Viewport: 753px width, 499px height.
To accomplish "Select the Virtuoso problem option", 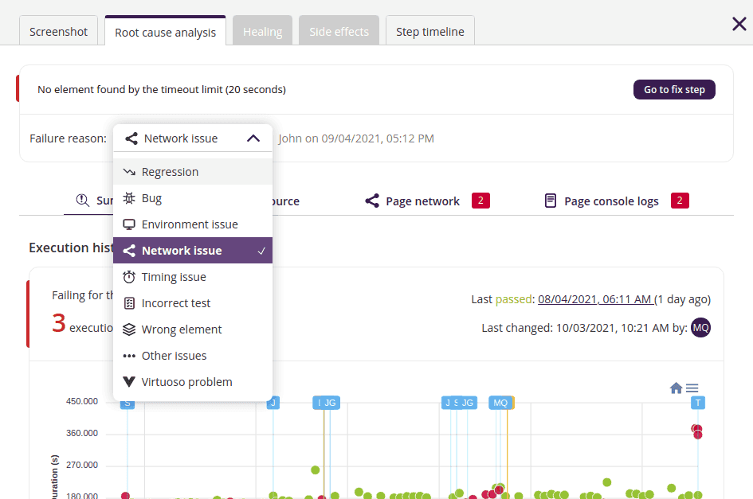I will click(x=186, y=382).
